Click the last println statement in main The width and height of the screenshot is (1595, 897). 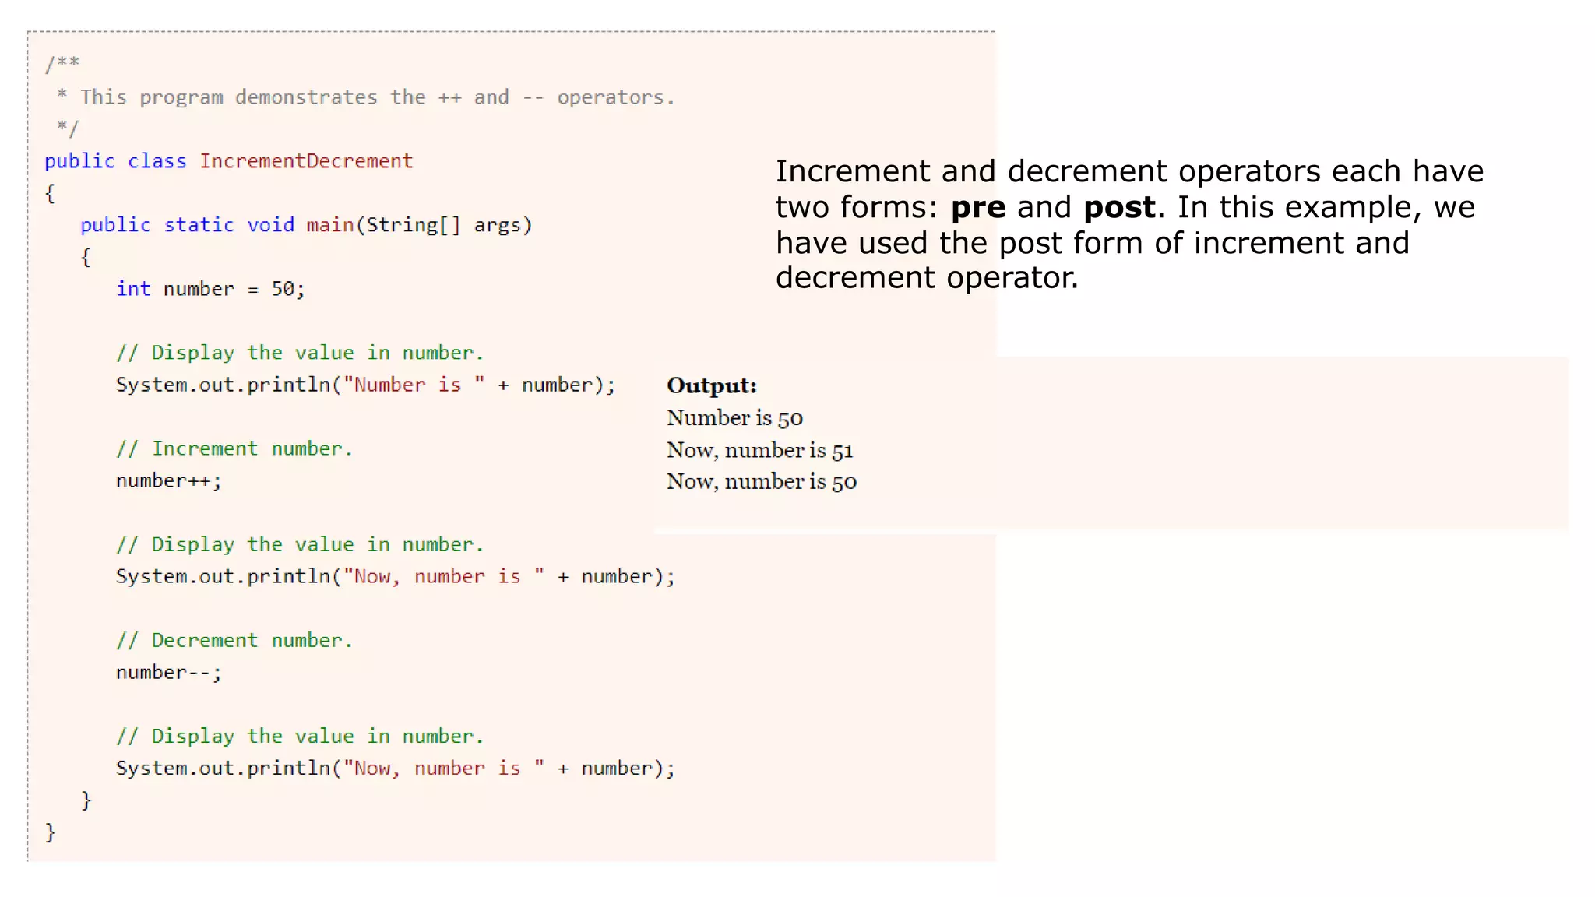(396, 769)
